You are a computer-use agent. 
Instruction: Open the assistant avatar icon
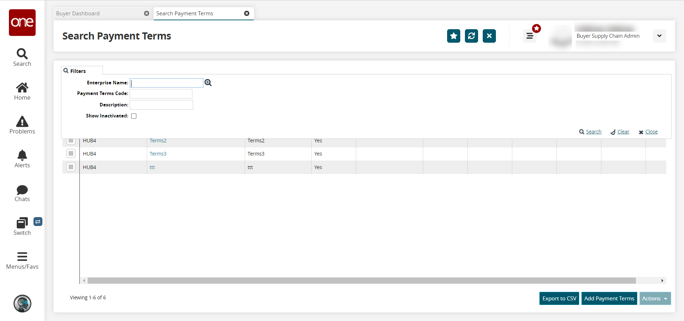[x=22, y=304]
